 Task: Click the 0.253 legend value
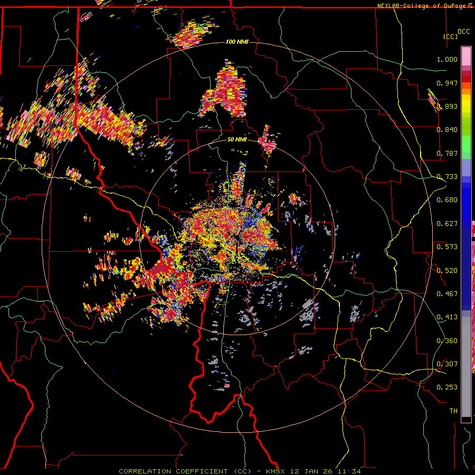pyautogui.click(x=447, y=387)
